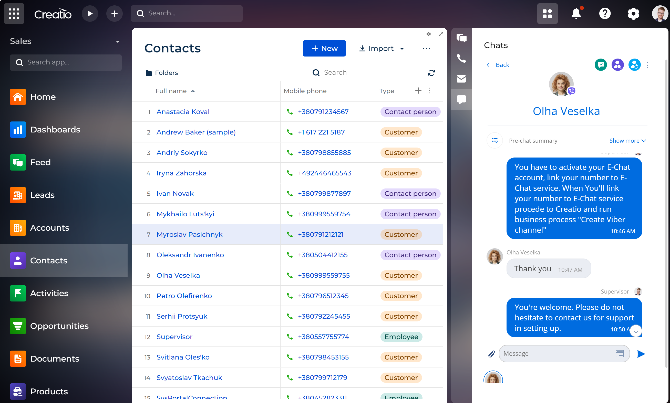
Task: Open the Leads section
Action: [x=43, y=195]
